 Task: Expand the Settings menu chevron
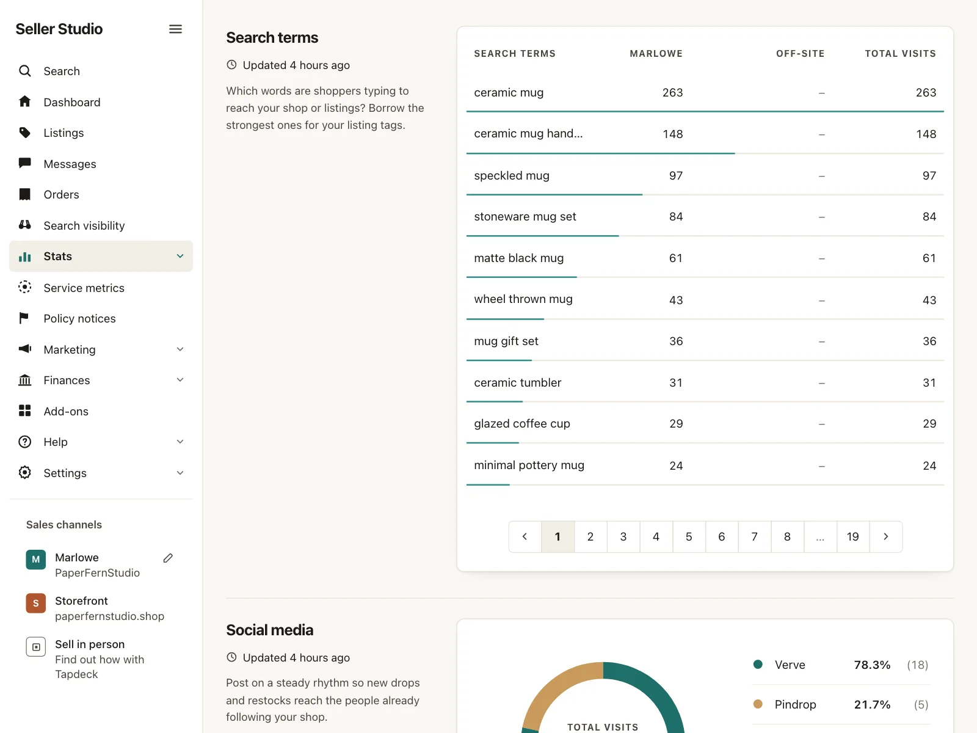click(x=180, y=473)
